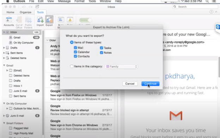Click the Apple menu logo
The width and height of the screenshot is (220, 138).
7,1
